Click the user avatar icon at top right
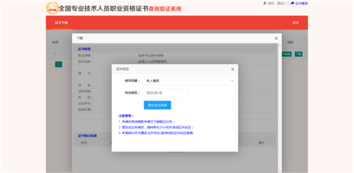Image resolution: width=354 pixels, height=173 pixels. [x=264, y=3]
